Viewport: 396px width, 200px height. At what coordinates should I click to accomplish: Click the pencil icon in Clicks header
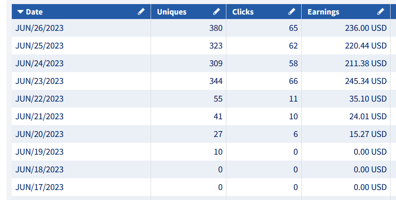pos(292,12)
